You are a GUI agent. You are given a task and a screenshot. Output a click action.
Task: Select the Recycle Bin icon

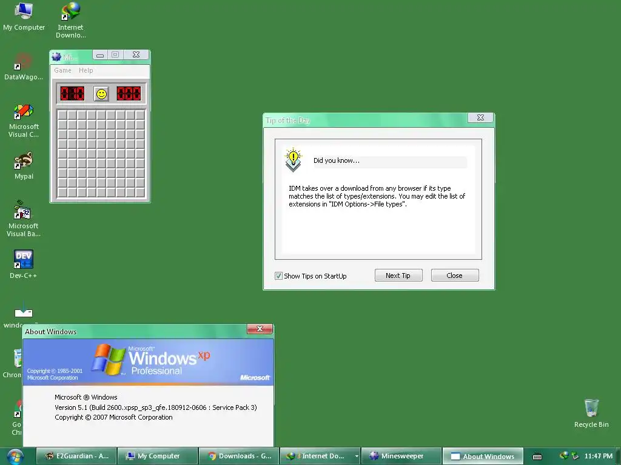[591, 413]
